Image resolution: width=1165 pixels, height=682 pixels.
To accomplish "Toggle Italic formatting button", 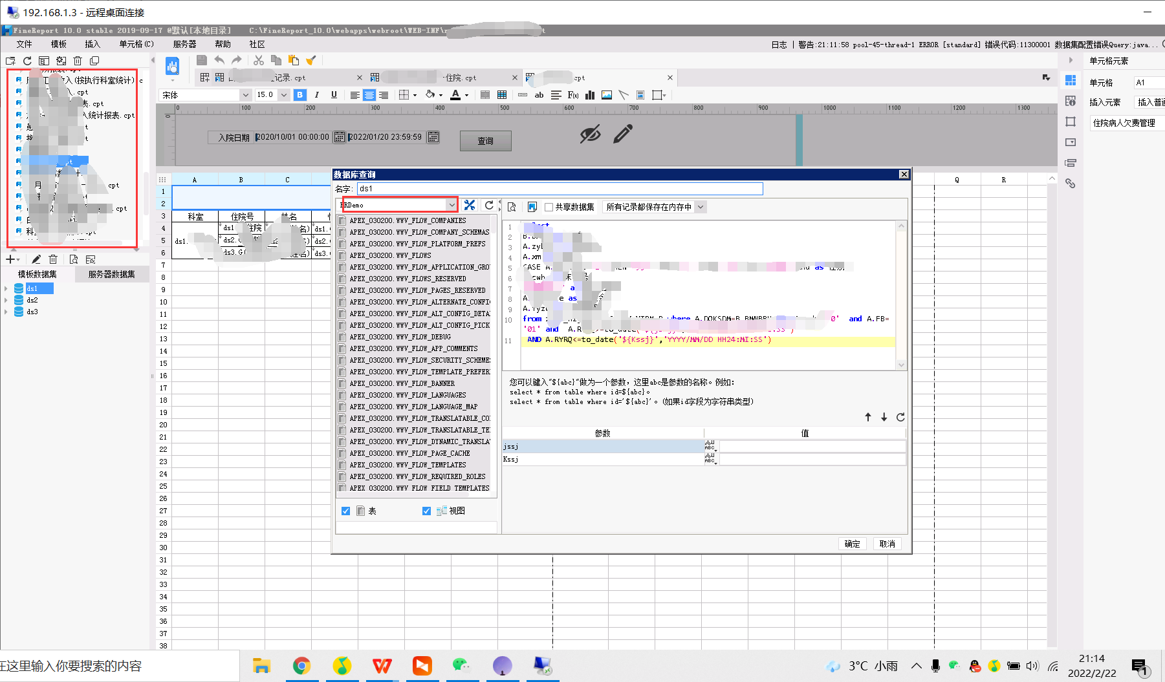I will point(317,95).
